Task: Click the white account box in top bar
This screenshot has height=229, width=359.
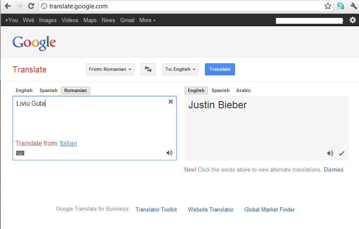Action: pyautogui.click(x=309, y=21)
